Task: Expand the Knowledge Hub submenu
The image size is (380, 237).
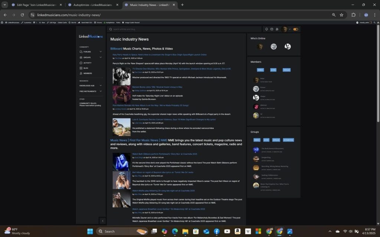Action: click(x=101, y=86)
